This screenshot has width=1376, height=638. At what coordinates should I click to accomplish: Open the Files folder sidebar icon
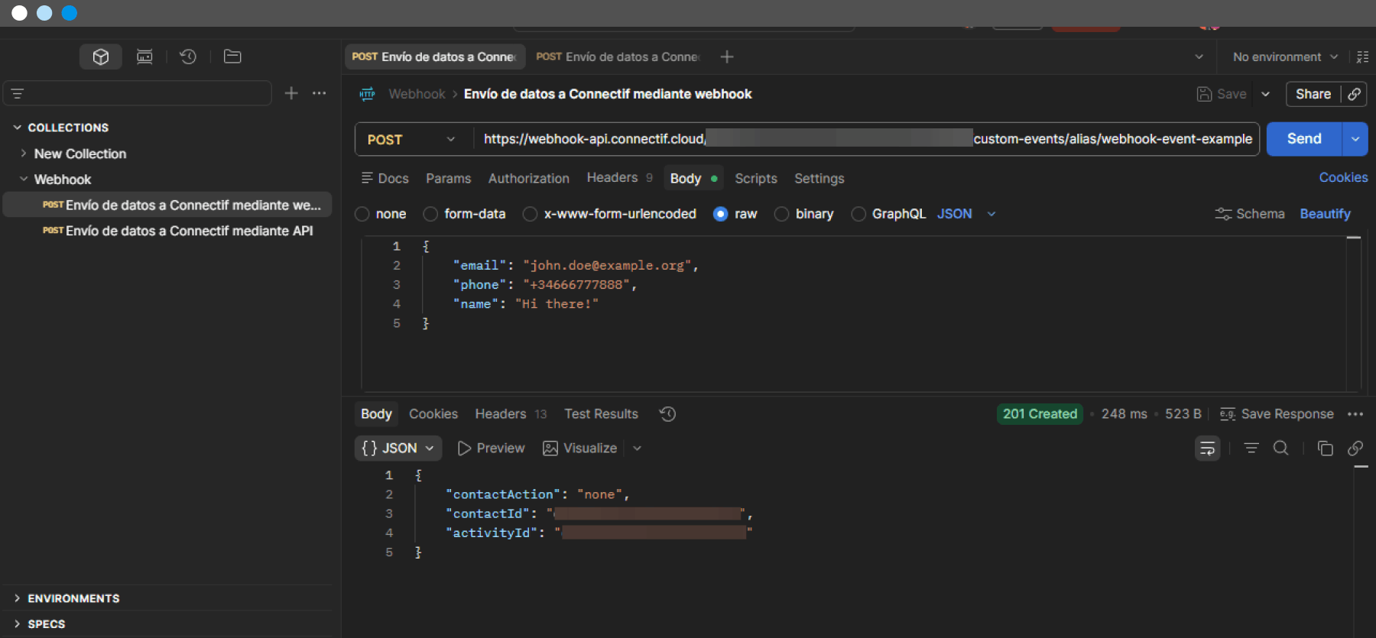click(x=232, y=57)
